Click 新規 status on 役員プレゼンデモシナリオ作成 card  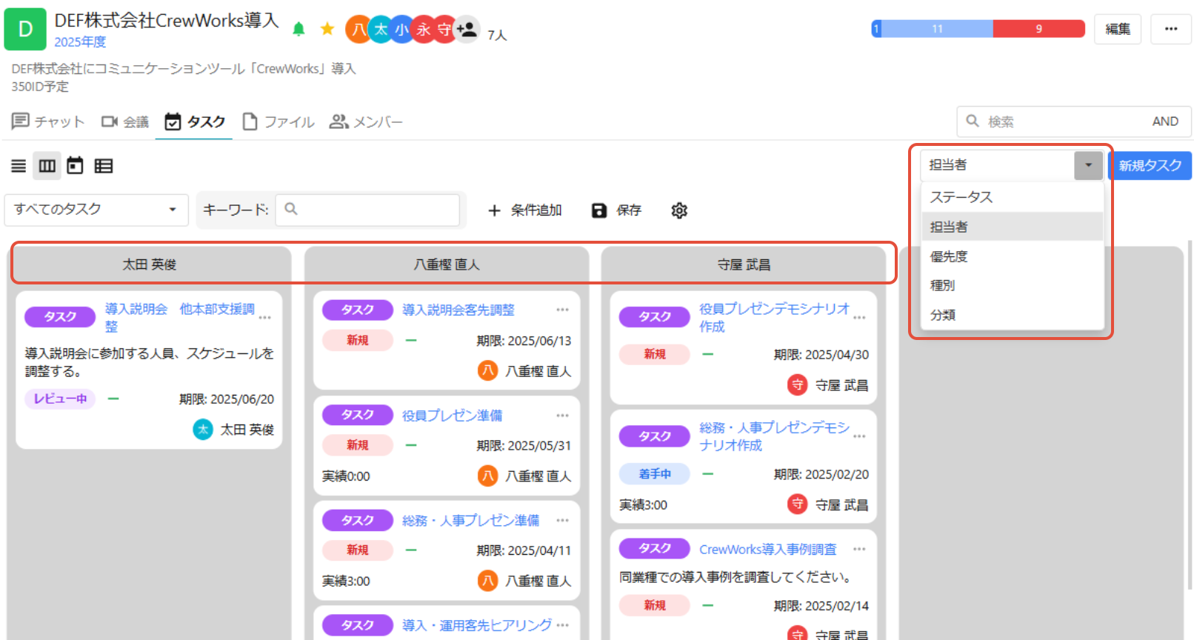click(x=655, y=354)
